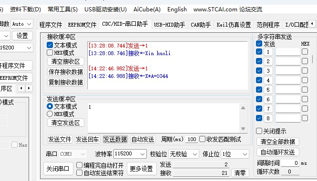Viewport: 317px width, 181px height.
Task: Open the Auto dropdown at top left
Action: click(21, 24)
